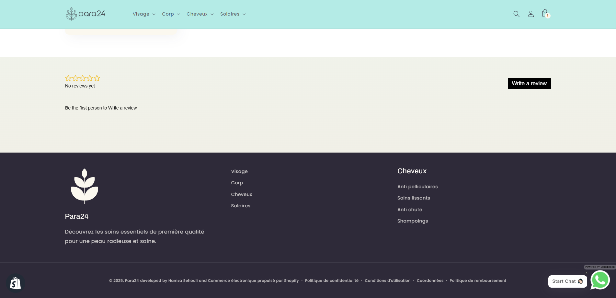Expand the Corp dropdown menu
The image size is (616, 298).
[x=171, y=14]
